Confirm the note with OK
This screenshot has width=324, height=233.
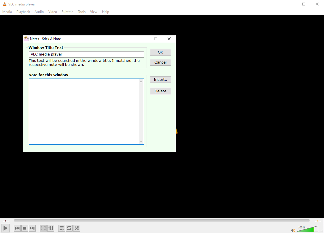click(x=160, y=52)
